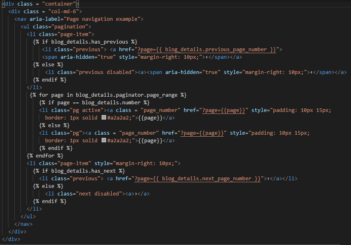Click the nav aria-label opening tag
Screen dimensions: 351x245
pos(79,19)
